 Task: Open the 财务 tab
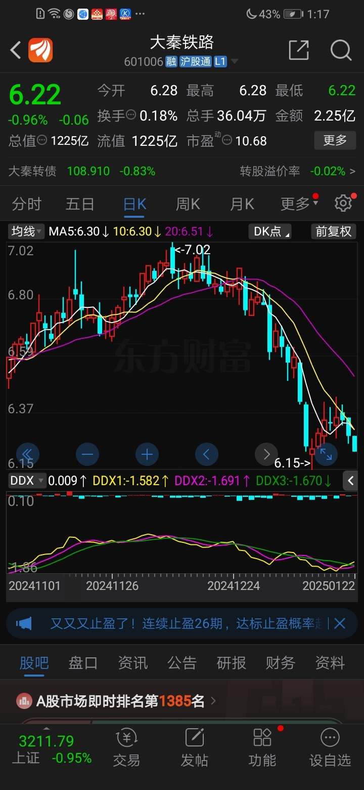tap(281, 662)
